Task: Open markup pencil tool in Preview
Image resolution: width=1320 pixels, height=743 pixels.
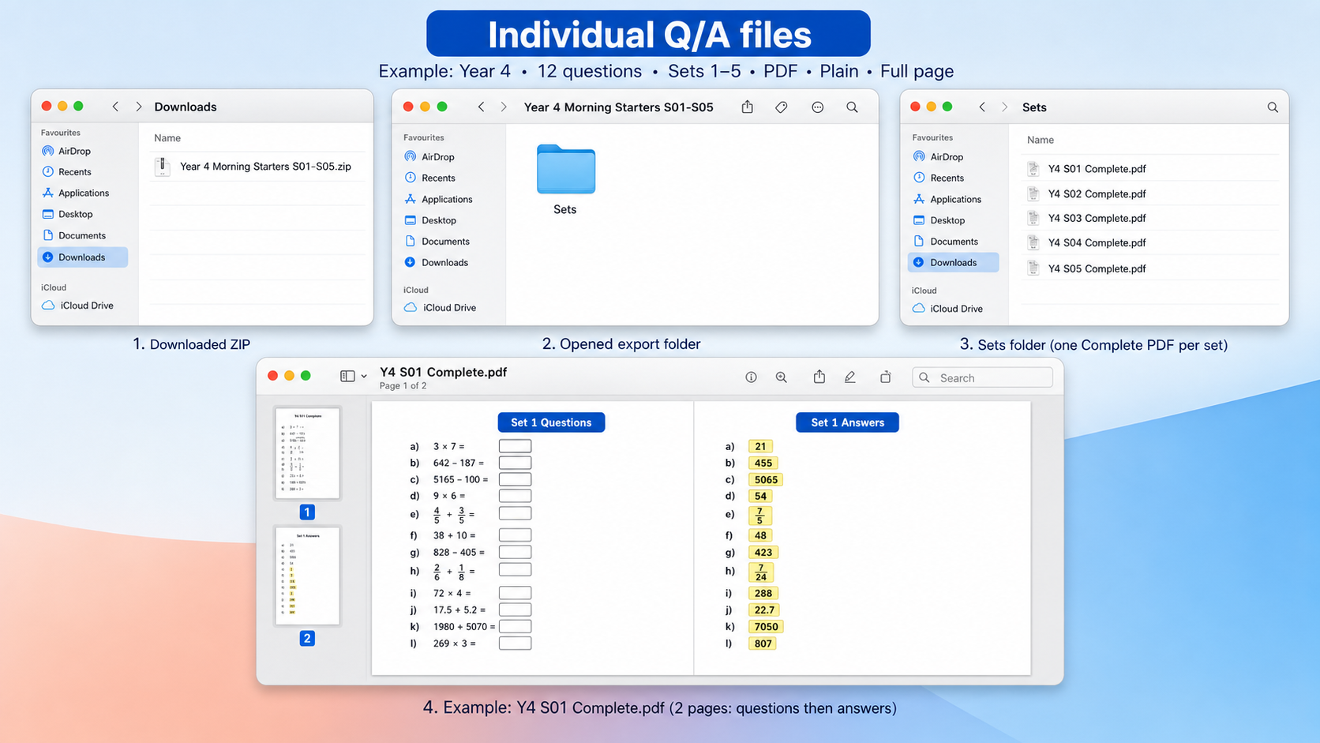Action: pyautogui.click(x=850, y=377)
